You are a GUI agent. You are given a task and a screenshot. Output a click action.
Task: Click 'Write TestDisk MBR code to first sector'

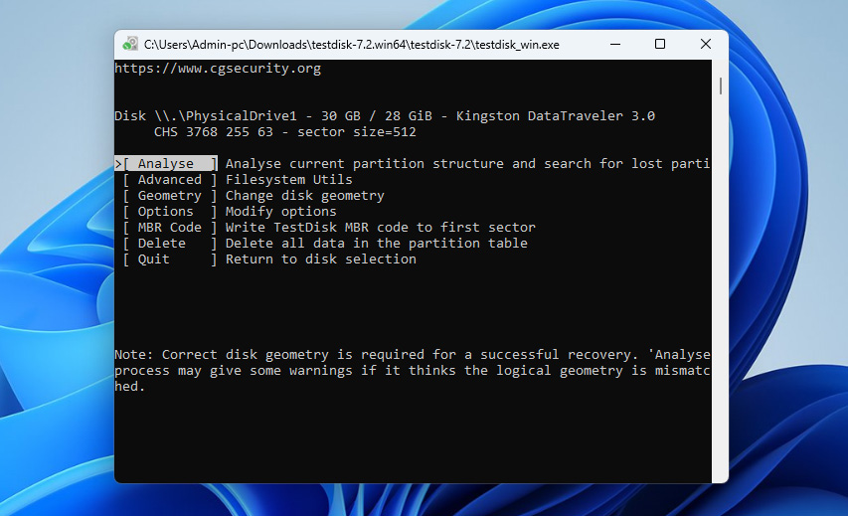click(x=380, y=227)
